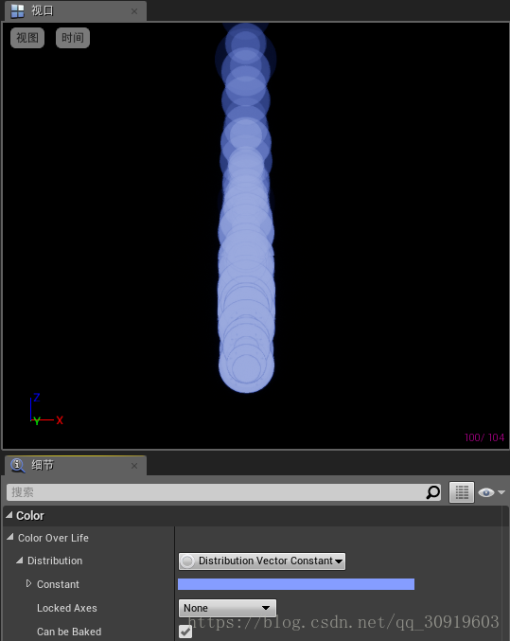Click the search magnifier icon
The height and width of the screenshot is (641, 510).
[x=433, y=492]
